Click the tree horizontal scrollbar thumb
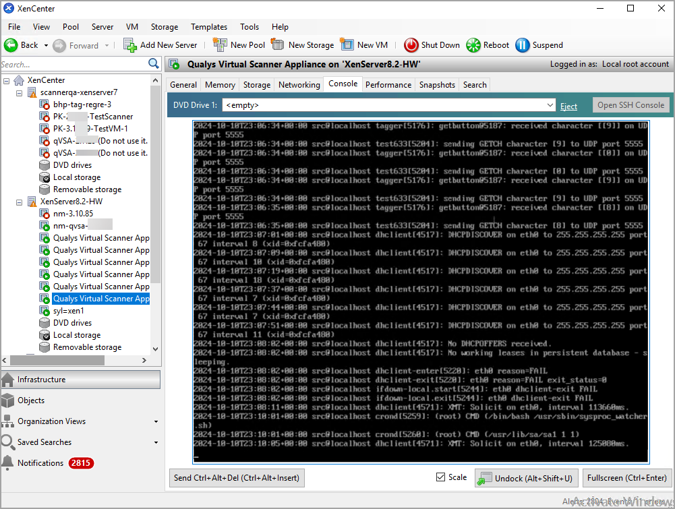Image resolution: width=675 pixels, height=509 pixels. click(x=57, y=361)
